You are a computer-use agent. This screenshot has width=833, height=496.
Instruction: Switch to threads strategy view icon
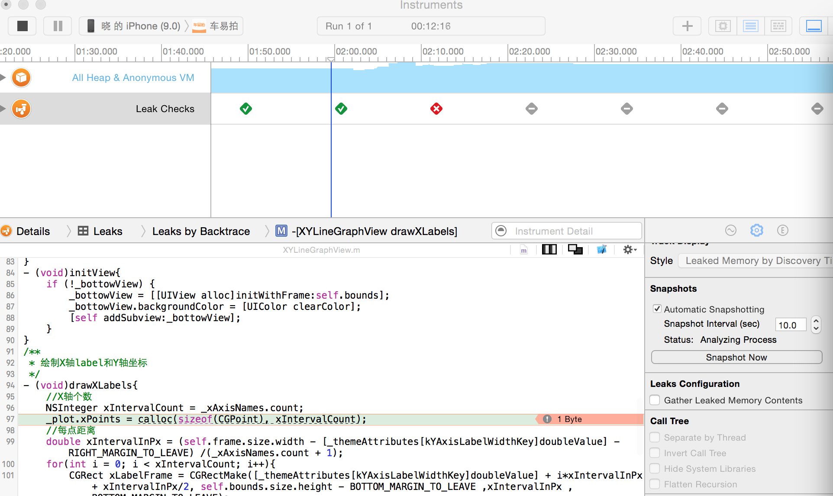click(778, 26)
